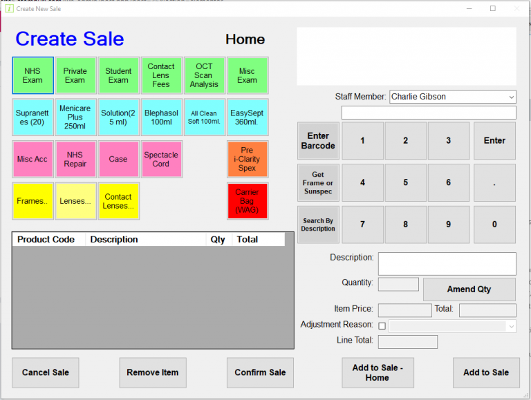
Task: Tap keypad digit 3
Action: pos(449,141)
